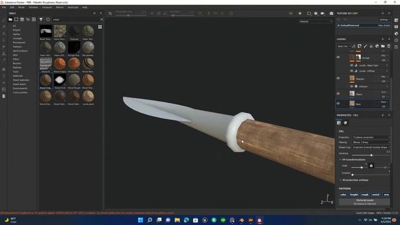Open the Base Color channel dropdown in Layers
The height and width of the screenshot is (225, 400).
(x=344, y=46)
